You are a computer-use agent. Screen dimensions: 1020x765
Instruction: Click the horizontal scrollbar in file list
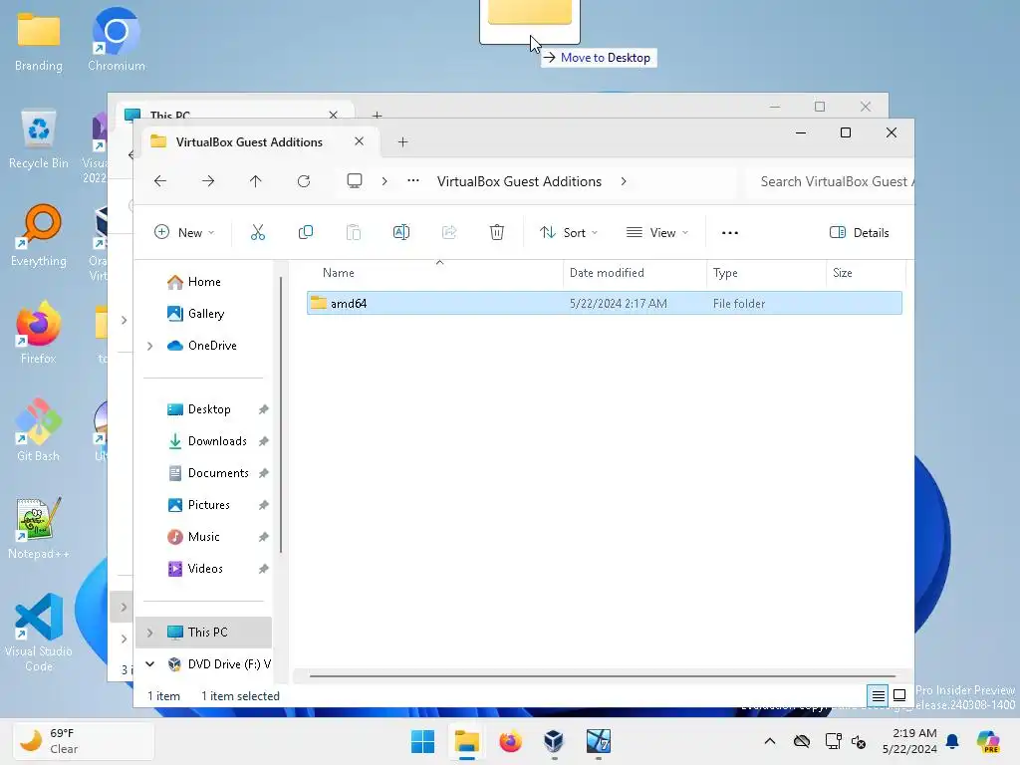point(603,676)
